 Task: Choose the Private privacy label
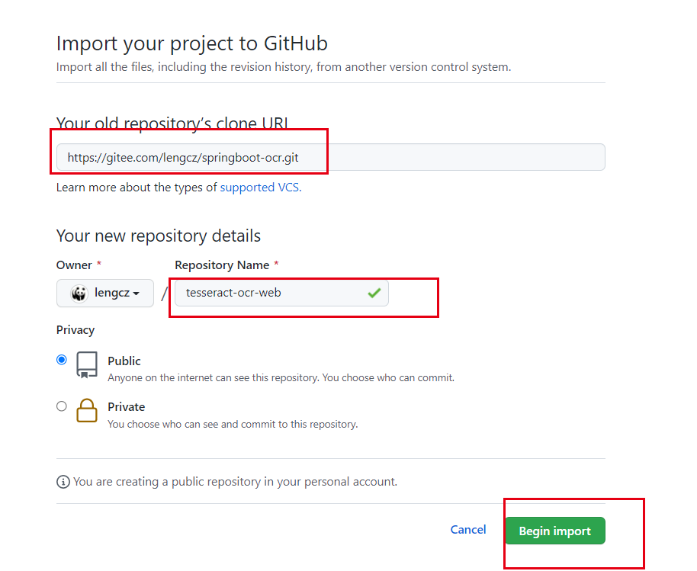click(127, 407)
